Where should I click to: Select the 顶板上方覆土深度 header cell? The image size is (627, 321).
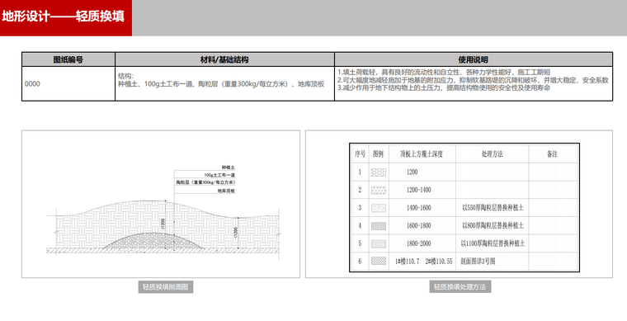422,154
